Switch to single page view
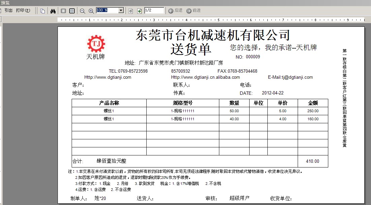This screenshot has width=371, height=205. (x=64, y=11)
